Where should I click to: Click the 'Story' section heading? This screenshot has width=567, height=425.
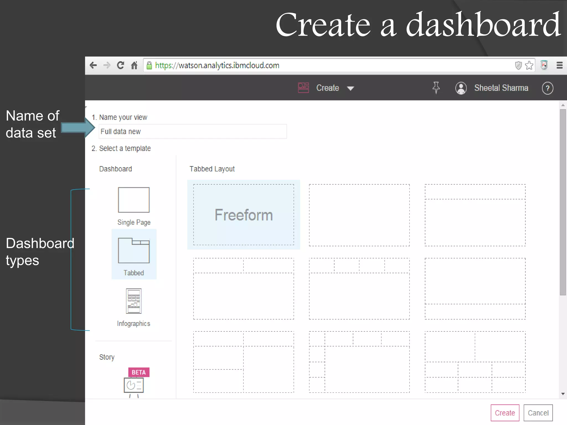pyautogui.click(x=107, y=357)
